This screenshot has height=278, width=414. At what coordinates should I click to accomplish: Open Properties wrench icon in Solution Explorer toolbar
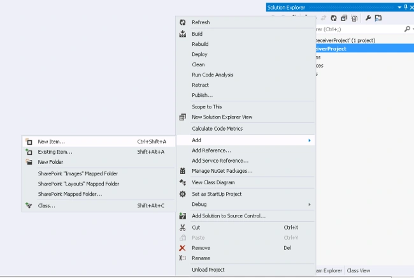click(x=368, y=18)
